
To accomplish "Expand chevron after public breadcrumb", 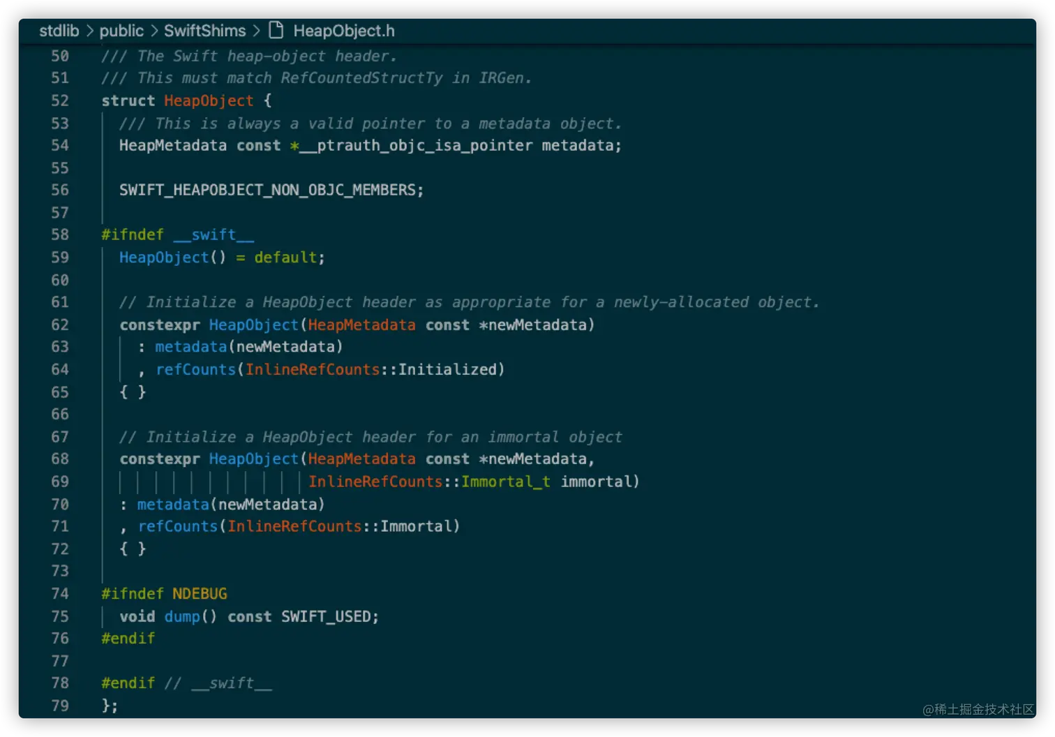I will (154, 31).
